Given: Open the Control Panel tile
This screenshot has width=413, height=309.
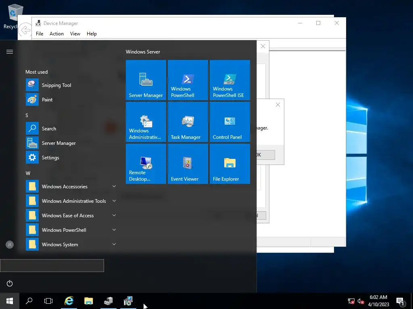Looking at the screenshot, I should (229, 122).
